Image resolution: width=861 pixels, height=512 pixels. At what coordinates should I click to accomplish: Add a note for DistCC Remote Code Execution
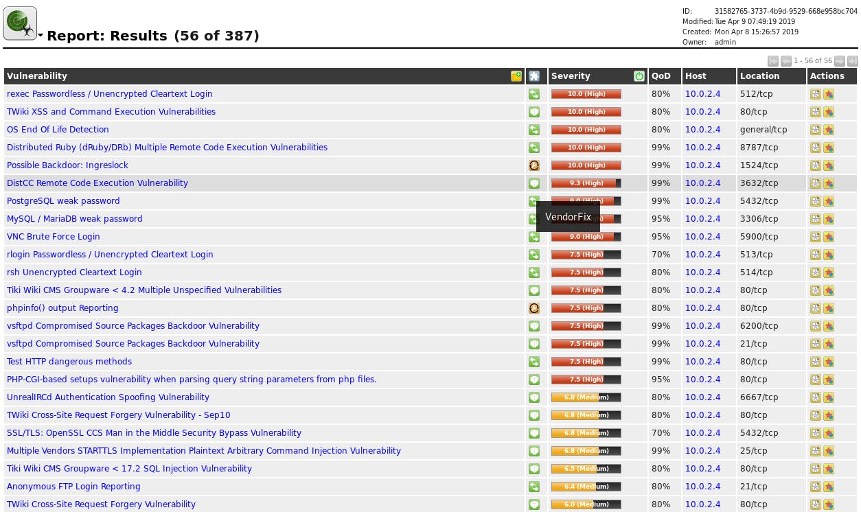[816, 183]
